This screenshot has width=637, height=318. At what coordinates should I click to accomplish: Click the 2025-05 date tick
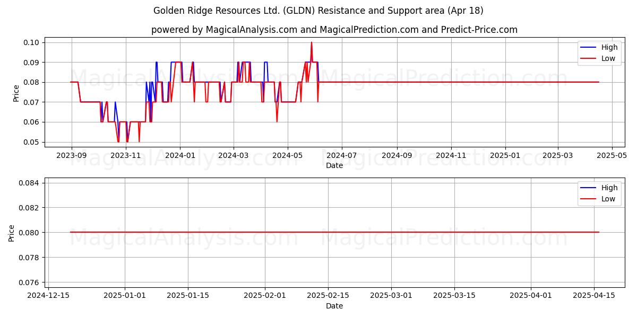[x=613, y=155]
